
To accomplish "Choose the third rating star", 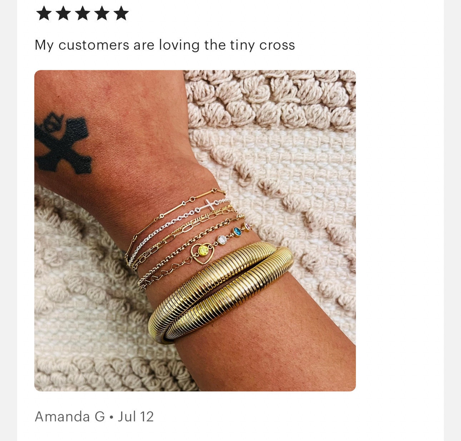I will [x=83, y=13].
